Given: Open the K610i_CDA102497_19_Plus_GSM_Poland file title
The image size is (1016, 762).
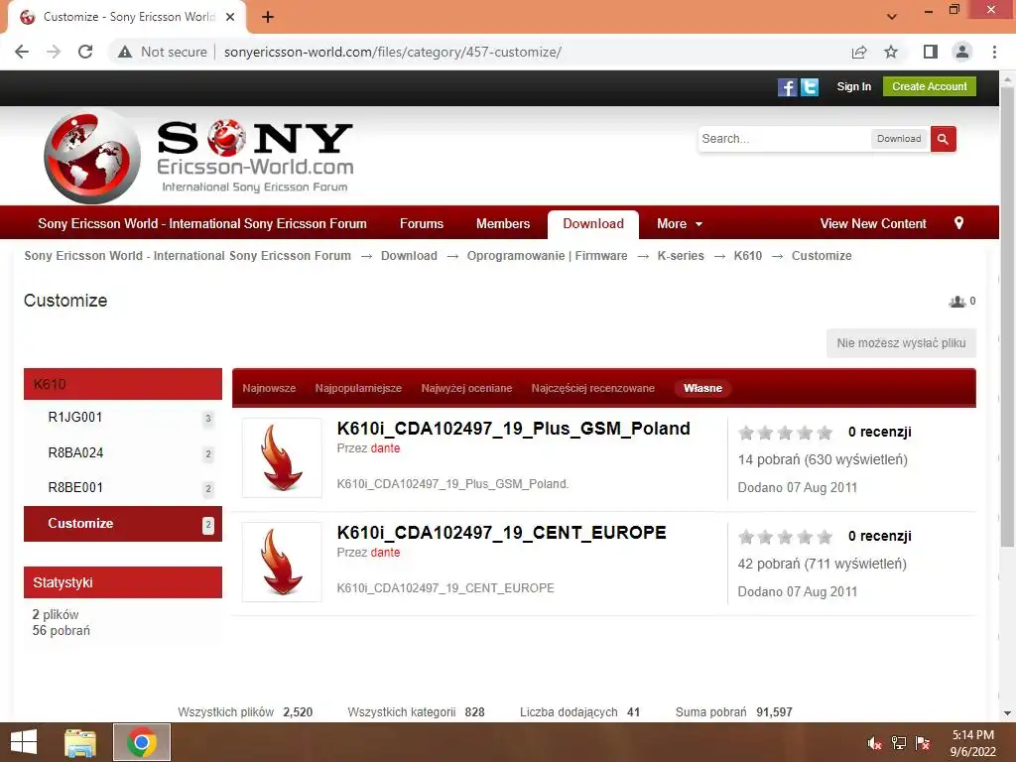Looking at the screenshot, I should tap(513, 429).
